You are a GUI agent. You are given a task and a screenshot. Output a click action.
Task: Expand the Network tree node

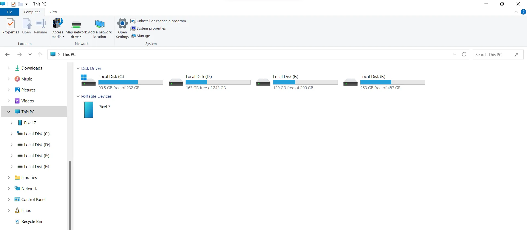pyautogui.click(x=9, y=188)
